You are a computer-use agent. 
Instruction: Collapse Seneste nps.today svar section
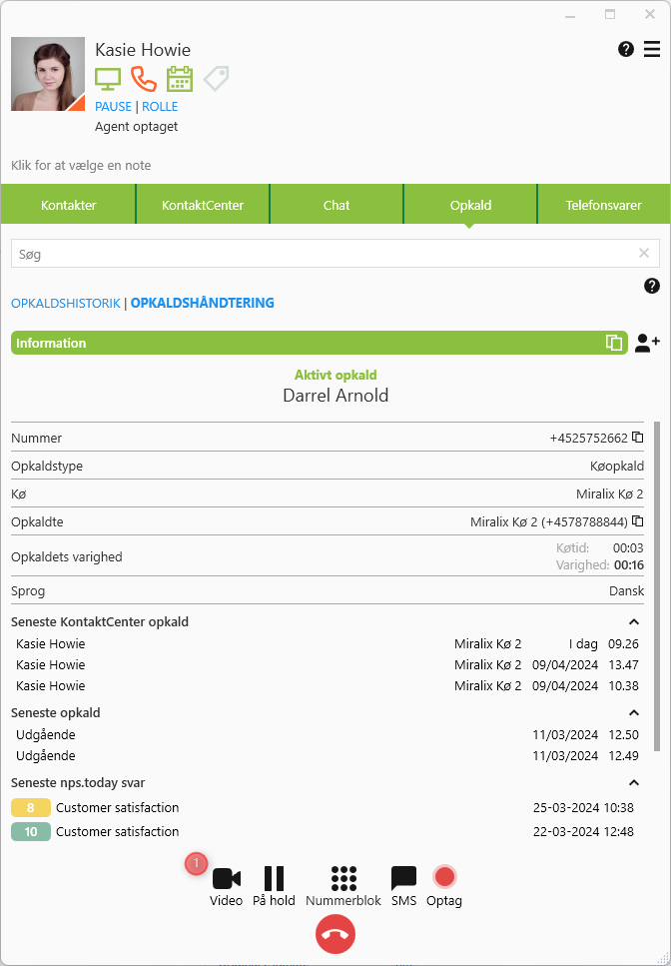[633, 783]
